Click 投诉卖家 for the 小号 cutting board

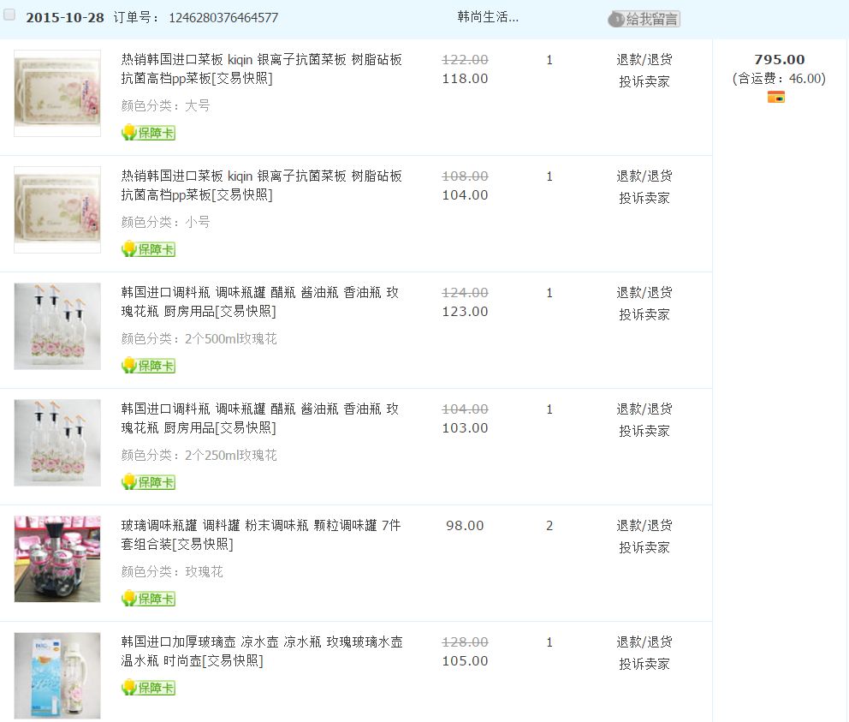click(x=644, y=198)
